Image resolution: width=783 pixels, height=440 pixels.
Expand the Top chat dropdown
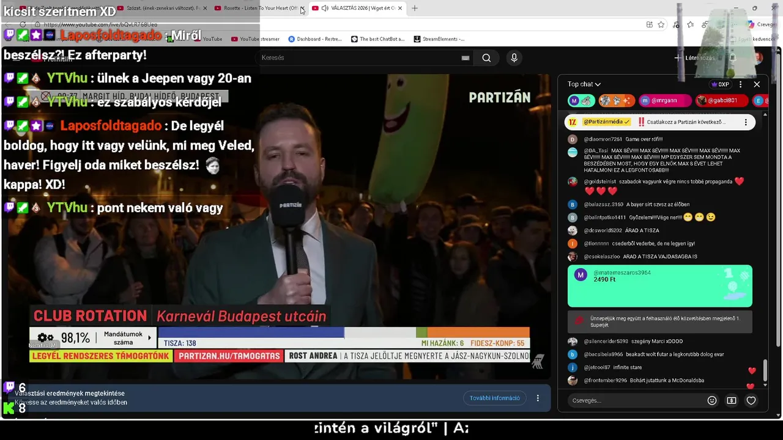(584, 84)
